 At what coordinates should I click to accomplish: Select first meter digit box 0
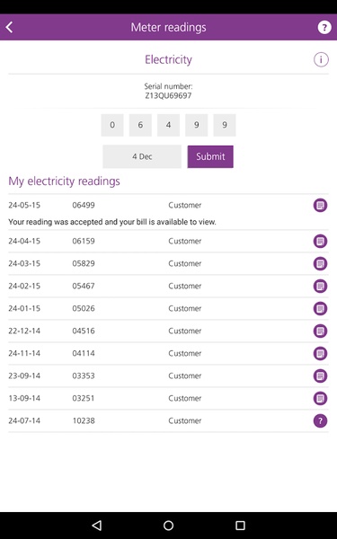112,125
